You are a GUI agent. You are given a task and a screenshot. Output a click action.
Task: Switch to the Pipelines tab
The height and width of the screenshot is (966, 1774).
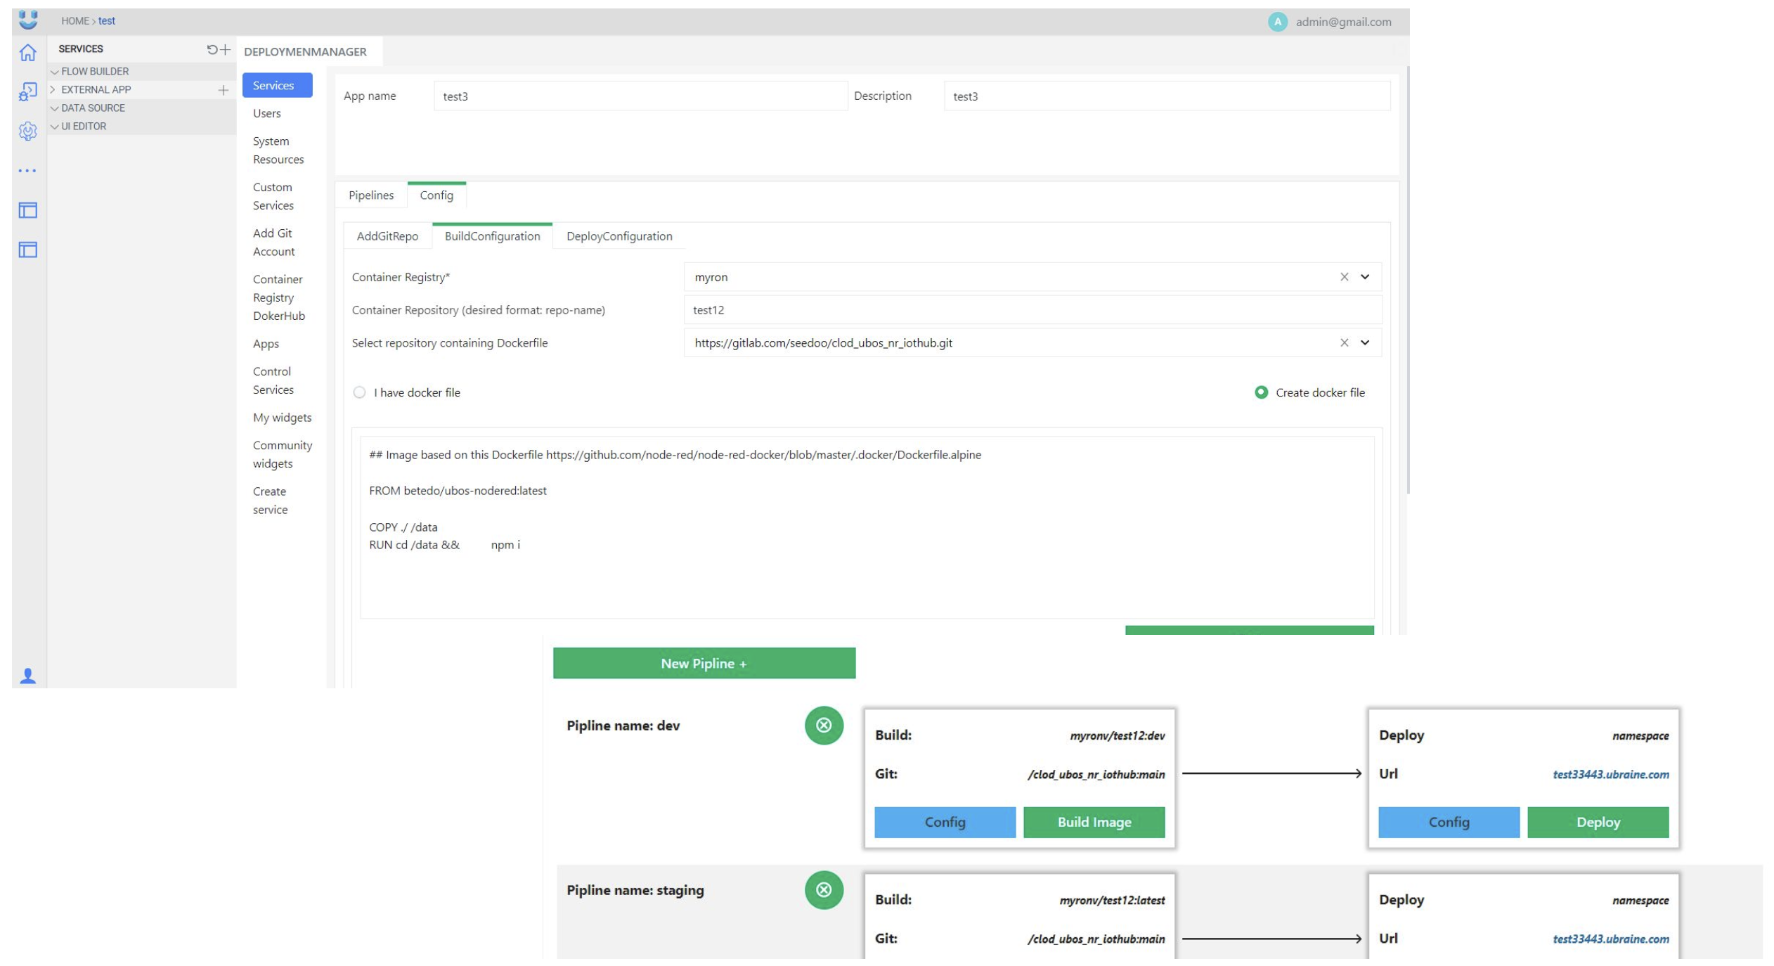coord(370,195)
